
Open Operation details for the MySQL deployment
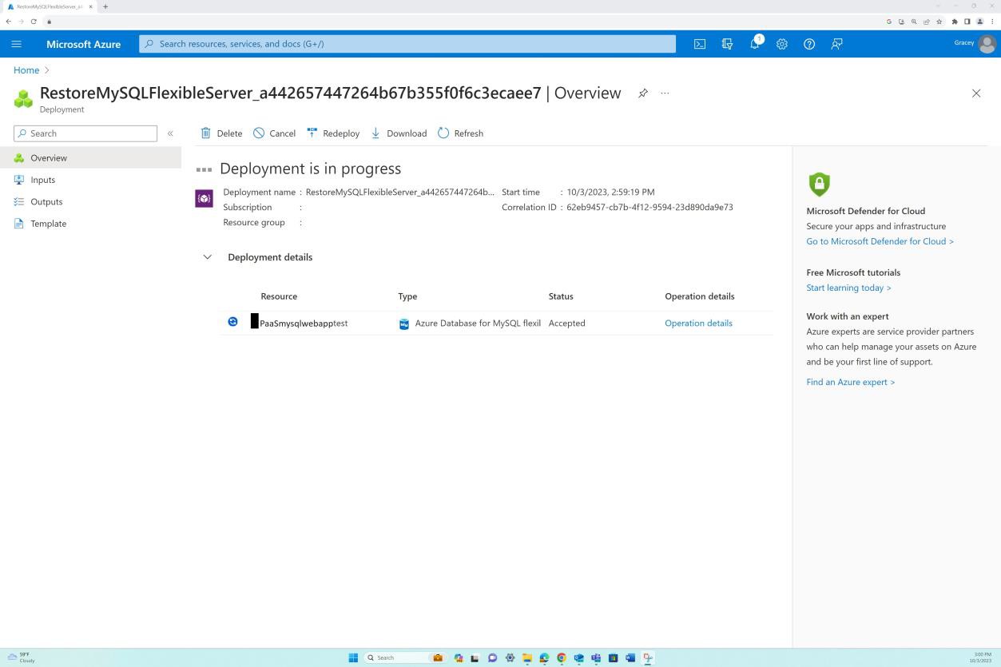coord(698,323)
